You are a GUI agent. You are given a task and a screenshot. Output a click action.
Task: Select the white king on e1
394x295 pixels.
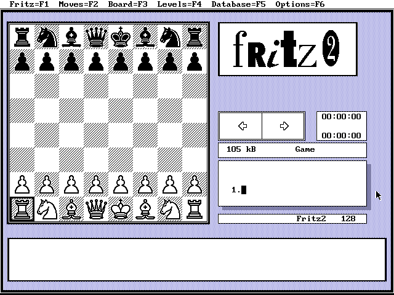[x=121, y=209]
